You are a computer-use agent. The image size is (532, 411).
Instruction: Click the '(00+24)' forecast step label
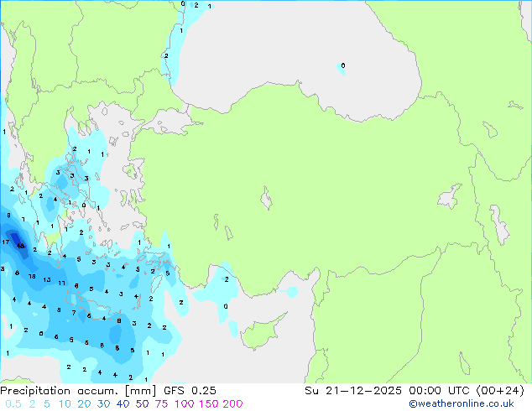coord(500,391)
